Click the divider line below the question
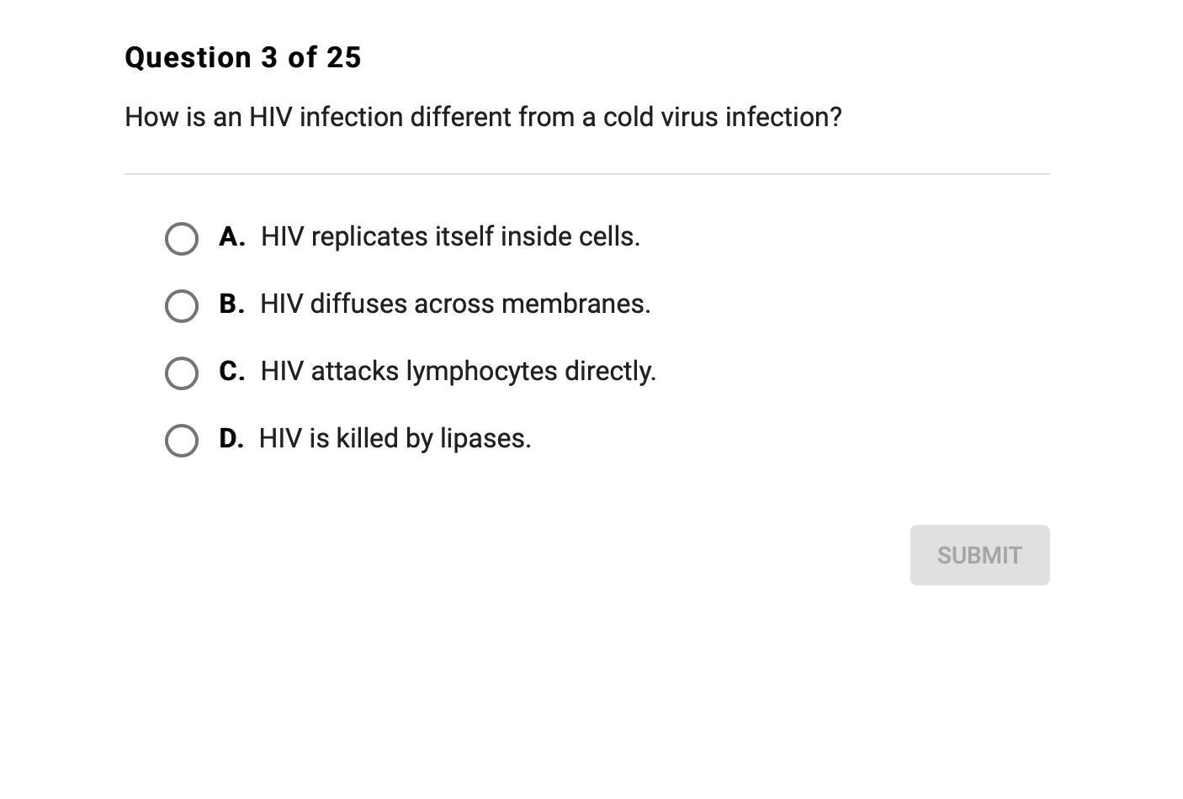1183x799 pixels. tap(586, 174)
